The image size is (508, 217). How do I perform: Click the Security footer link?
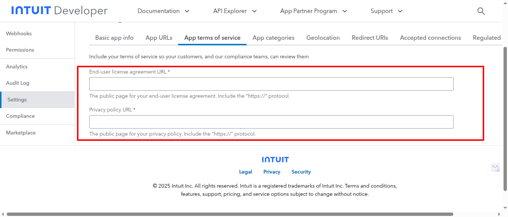301,172
